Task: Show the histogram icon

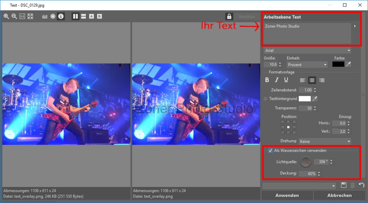Action: tap(45, 16)
